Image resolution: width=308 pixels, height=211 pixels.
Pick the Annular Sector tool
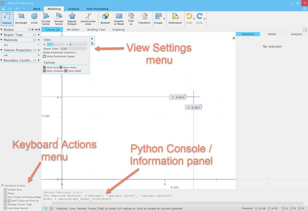point(59,19)
